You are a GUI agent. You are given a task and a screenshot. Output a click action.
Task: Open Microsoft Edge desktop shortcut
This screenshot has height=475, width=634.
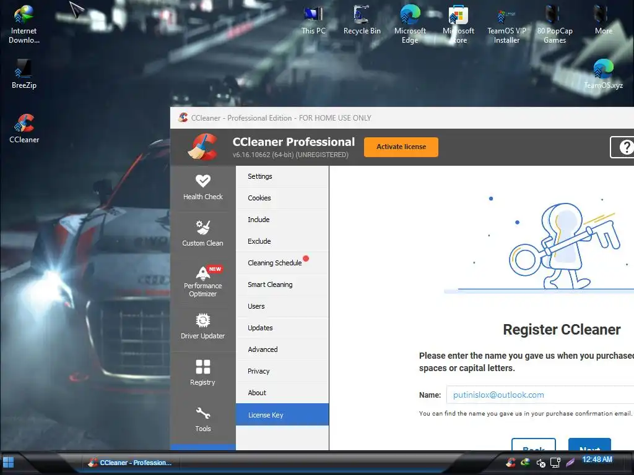[x=410, y=24]
